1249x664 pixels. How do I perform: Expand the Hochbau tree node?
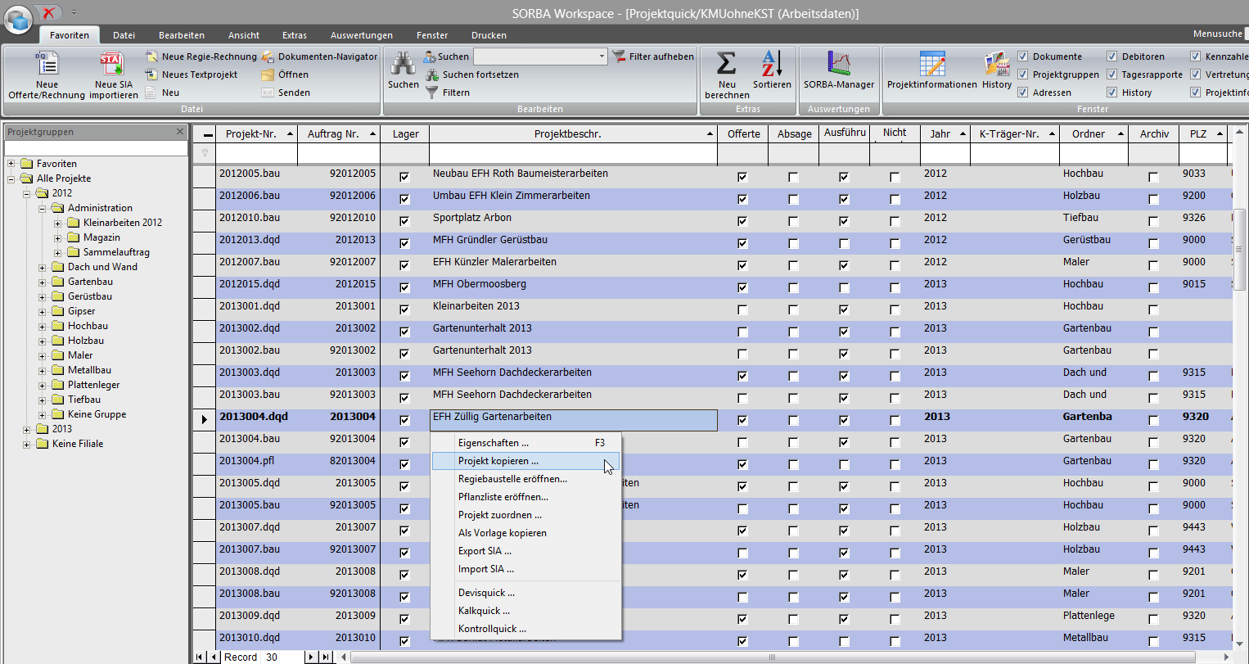pos(43,326)
